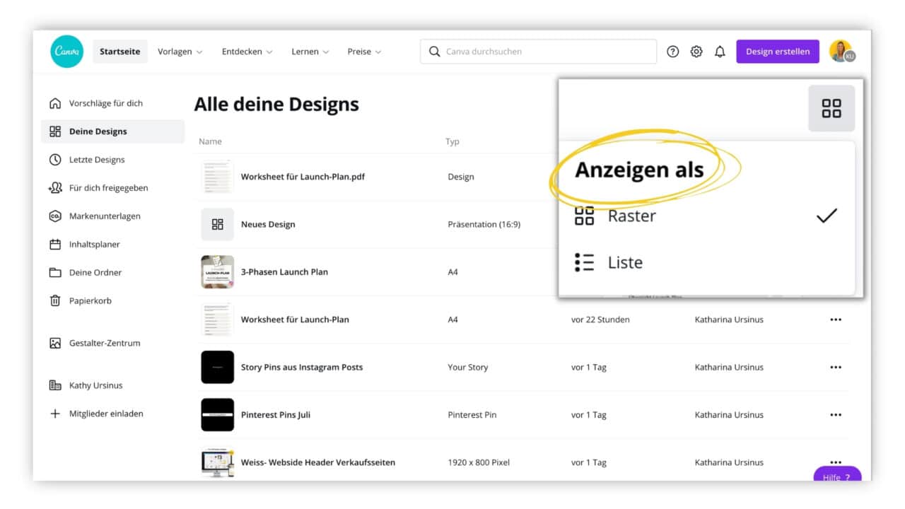Expand the Vorlagen dropdown
Image resolution: width=905 pixels, height=509 pixels.
180,51
